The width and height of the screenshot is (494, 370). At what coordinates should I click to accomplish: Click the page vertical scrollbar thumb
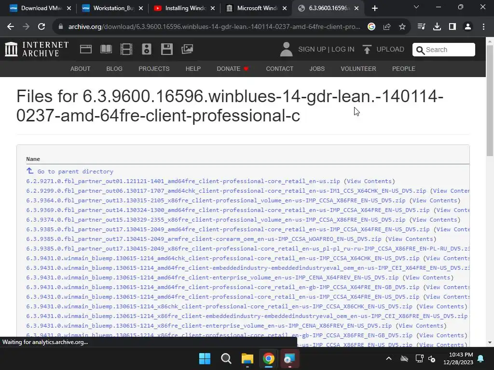pos(490,100)
